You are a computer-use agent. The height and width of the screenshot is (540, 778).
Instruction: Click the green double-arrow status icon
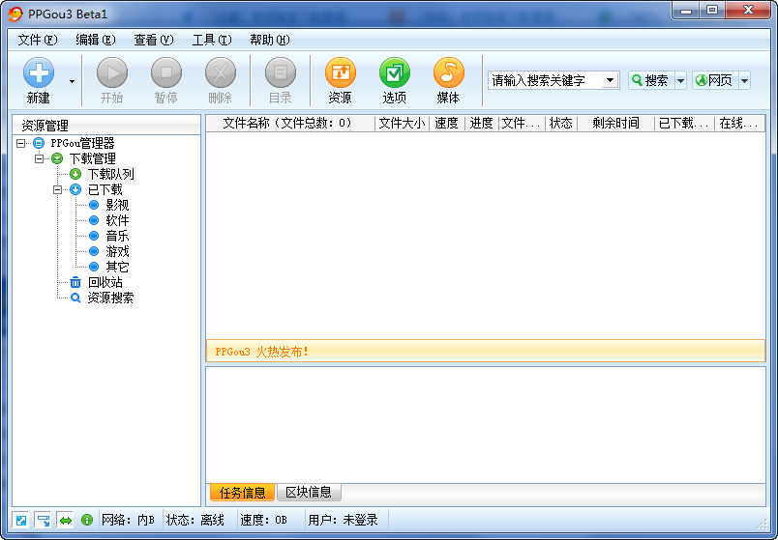(66, 520)
